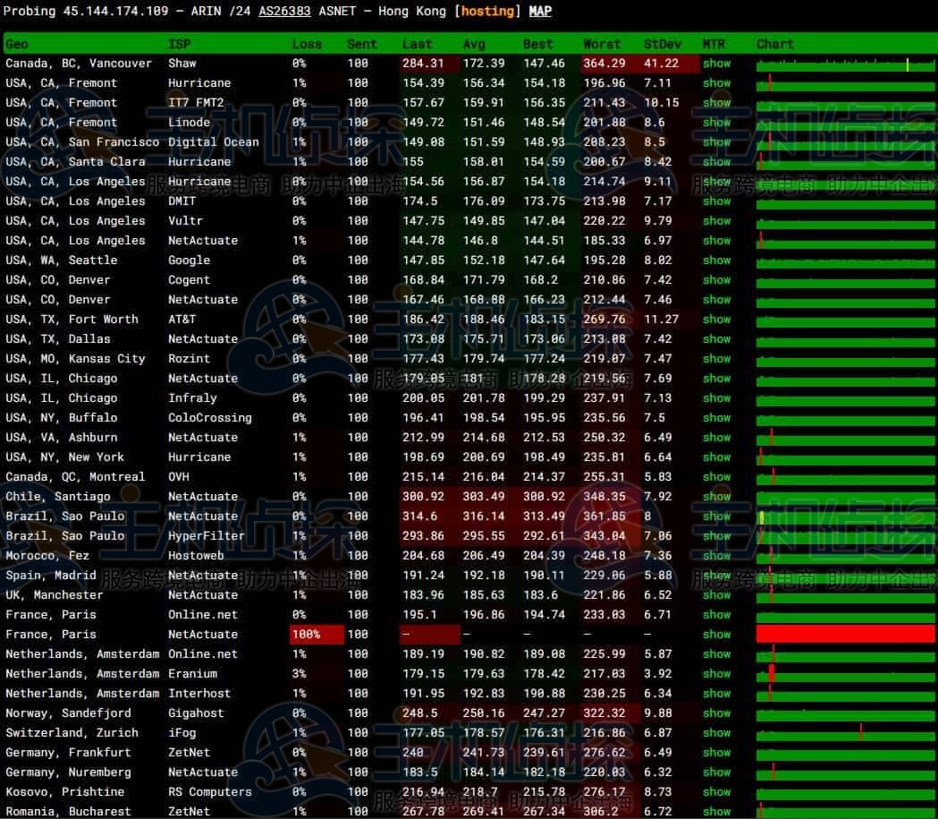The image size is (938, 819).
Task: Show MTR for Morocco Hostoweb row
Action: tap(716, 556)
